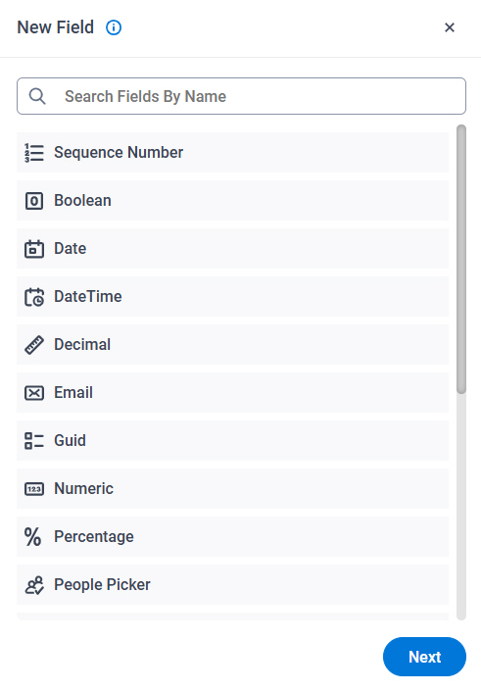Click the Guid field icon
The image size is (481, 691).
(x=34, y=441)
